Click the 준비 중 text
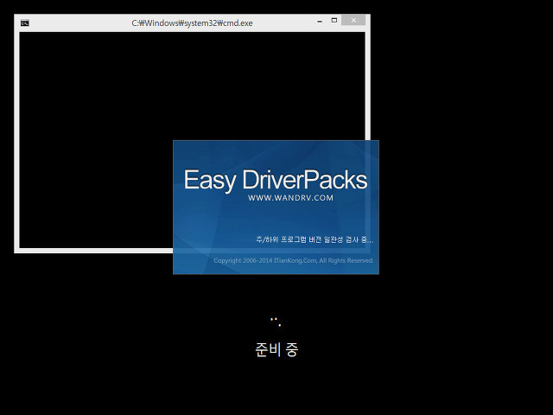The width and height of the screenshot is (553, 415). click(x=276, y=349)
